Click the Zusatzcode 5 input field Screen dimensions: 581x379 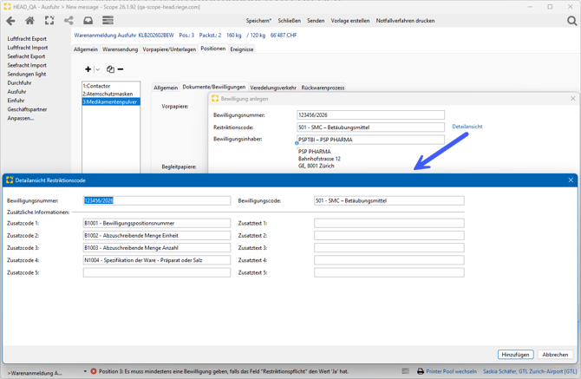coord(156,272)
